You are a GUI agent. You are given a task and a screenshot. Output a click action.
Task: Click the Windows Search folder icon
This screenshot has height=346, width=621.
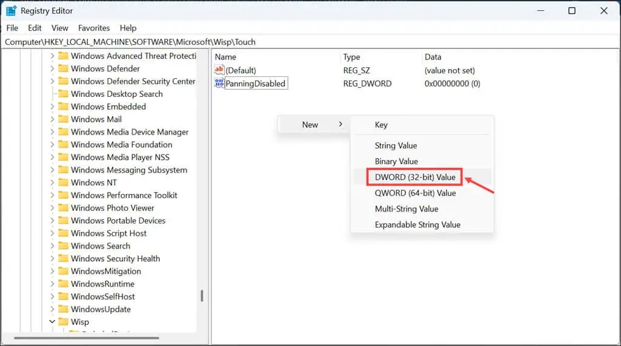63,246
